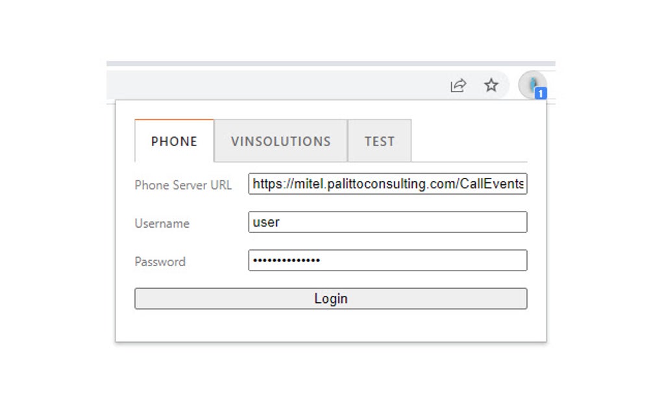Focus the Phone Server URL input field

coord(387,184)
